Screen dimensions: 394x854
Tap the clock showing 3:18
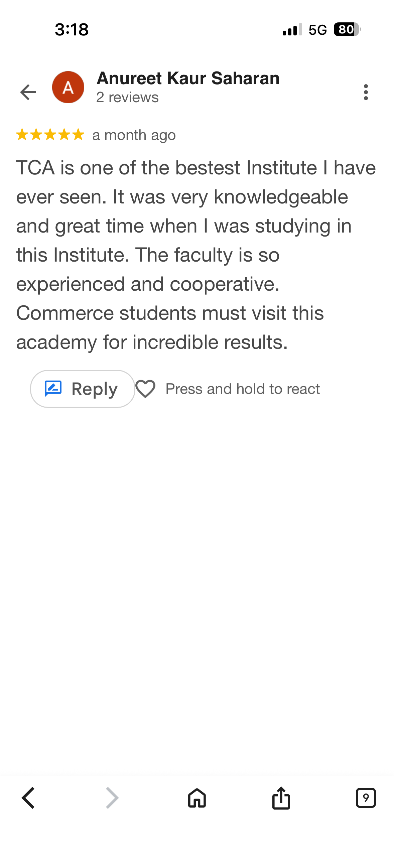(72, 29)
